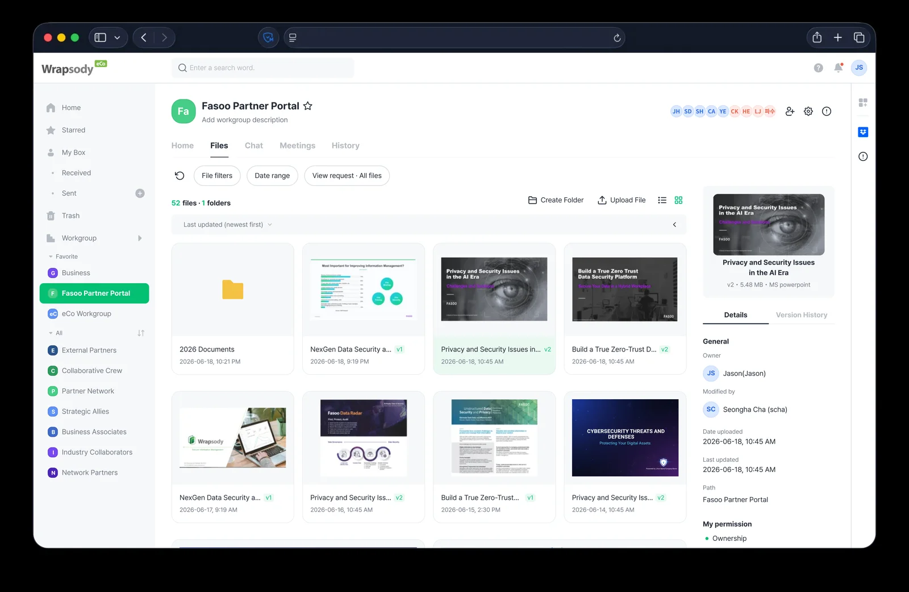Click Add workgroup description
Image resolution: width=909 pixels, height=592 pixels.
(x=245, y=120)
